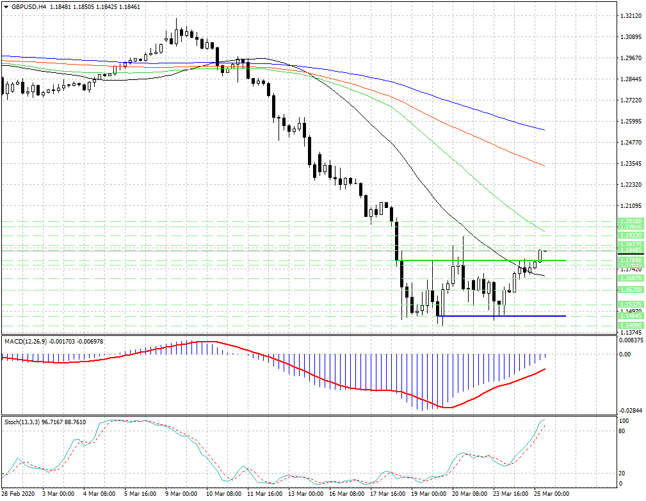Click the MACD 0.008375 scale value

(631, 340)
